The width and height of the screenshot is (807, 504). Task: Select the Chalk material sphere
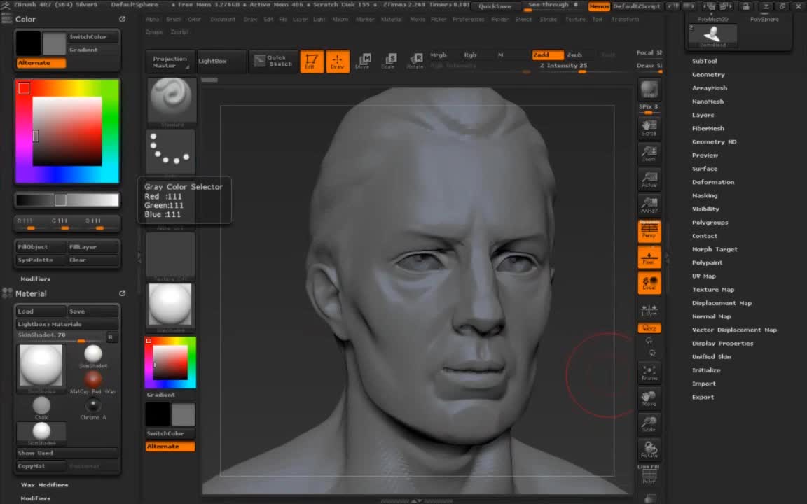click(x=42, y=407)
